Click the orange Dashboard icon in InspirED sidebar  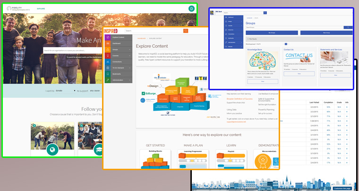108,43
